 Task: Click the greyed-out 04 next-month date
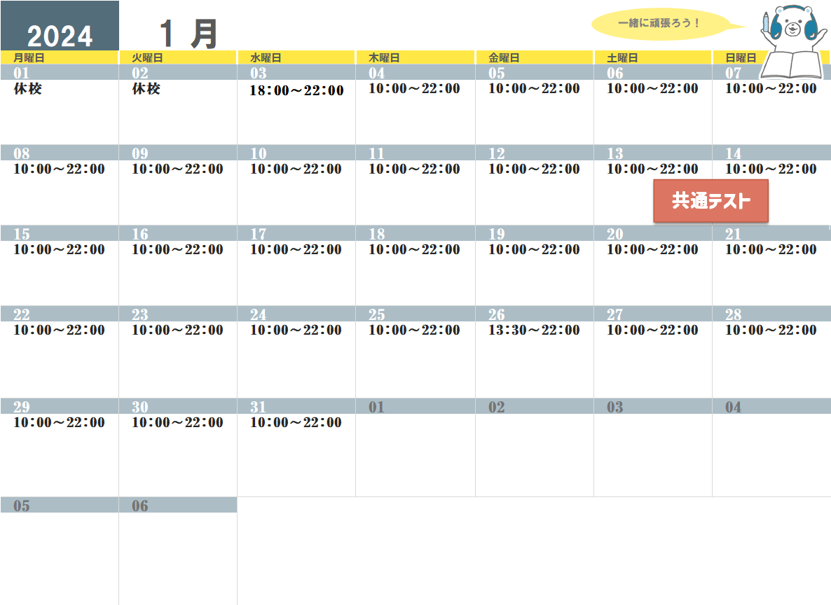click(733, 407)
